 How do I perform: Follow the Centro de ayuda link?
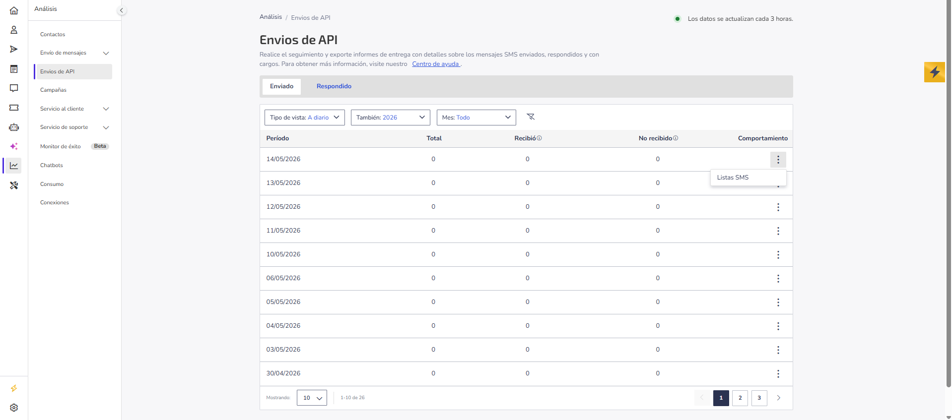pyautogui.click(x=435, y=64)
